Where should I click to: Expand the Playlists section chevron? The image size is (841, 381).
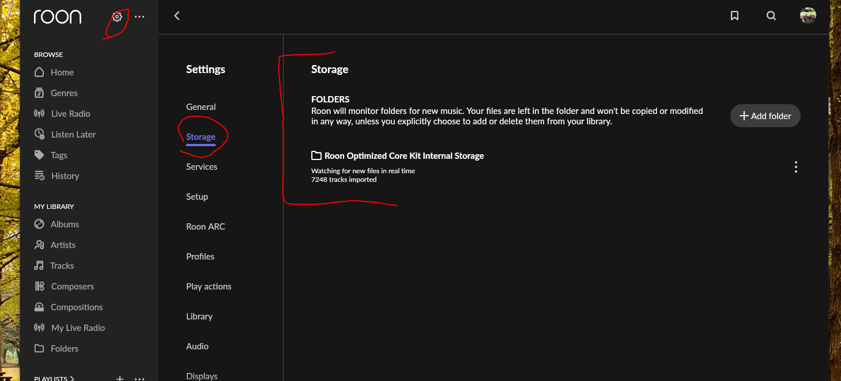(72, 379)
